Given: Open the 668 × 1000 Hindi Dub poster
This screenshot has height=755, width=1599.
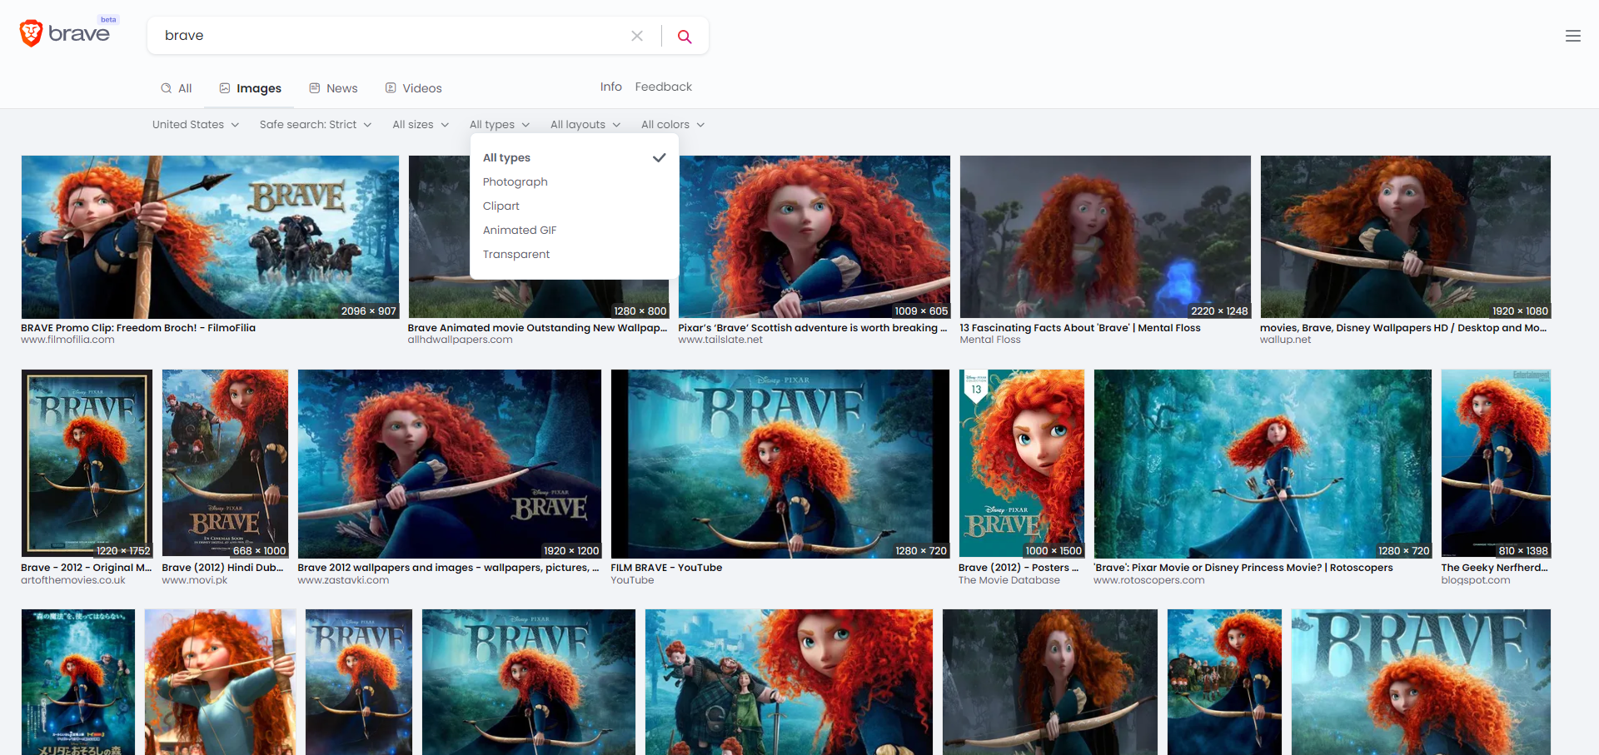Looking at the screenshot, I should point(225,464).
